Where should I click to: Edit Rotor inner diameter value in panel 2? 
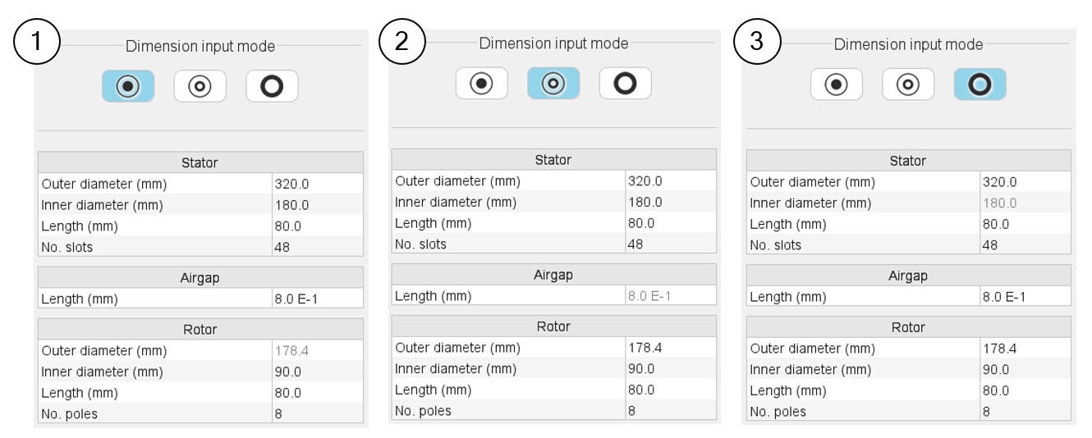tap(670, 369)
